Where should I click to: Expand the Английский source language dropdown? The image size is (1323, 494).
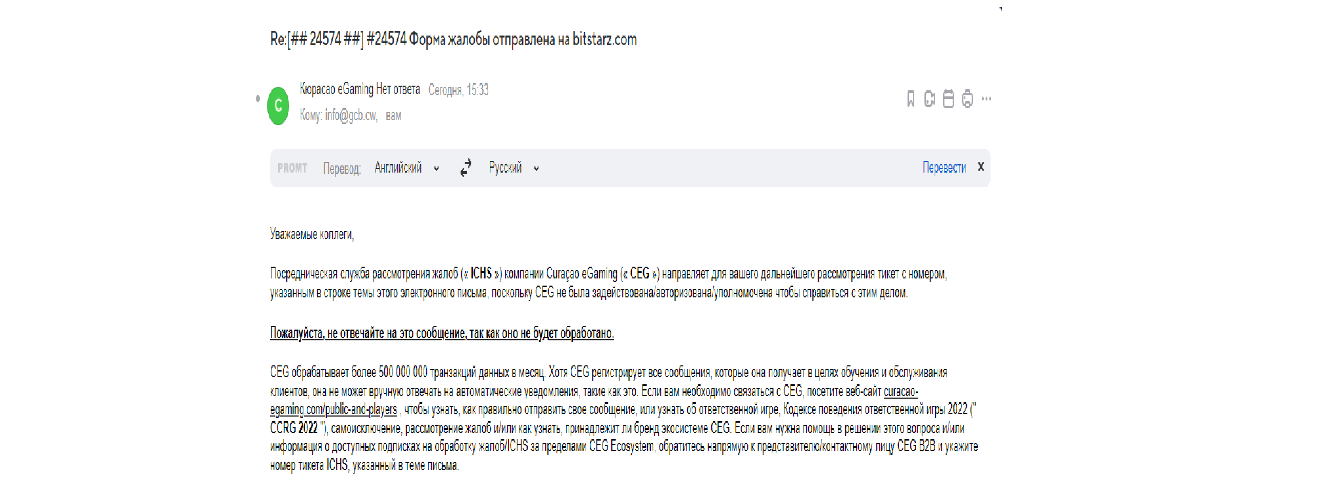pos(406,168)
